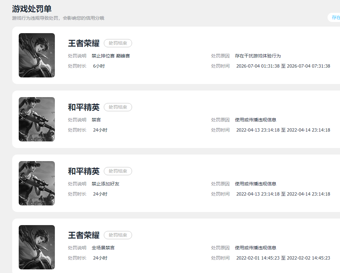The height and width of the screenshot is (273, 340).
Task: Click the 王者荣耀 title on the 禁止排位赛 card
Action: point(84,43)
